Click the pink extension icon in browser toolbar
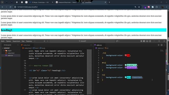This screenshot has height=95, width=169. pyautogui.click(x=149, y=7)
